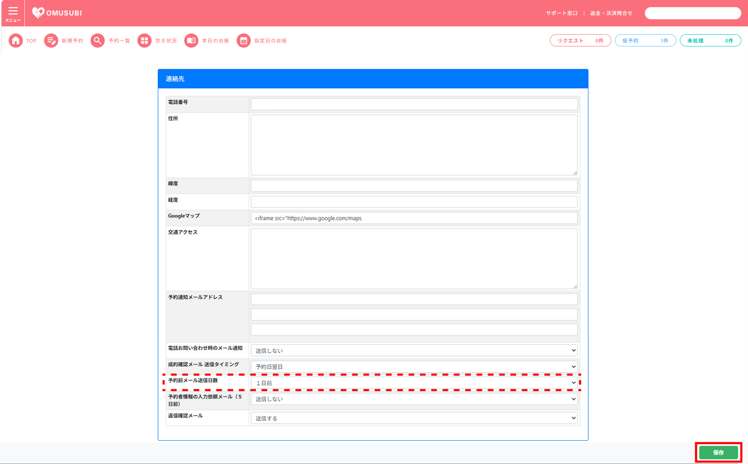This screenshot has height=464, width=748.
Task: Click the 交通アクセス text area resize handle
Action: pyautogui.click(x=575, y=287)
